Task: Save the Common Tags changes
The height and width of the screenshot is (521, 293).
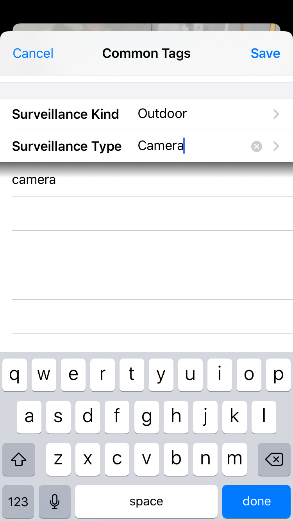Action: tap(265, 53)
